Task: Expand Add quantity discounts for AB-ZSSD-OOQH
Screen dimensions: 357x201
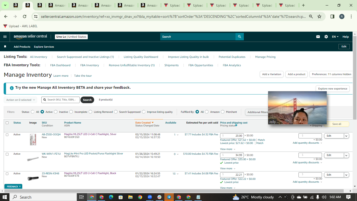Action: [x=307, y=143]
